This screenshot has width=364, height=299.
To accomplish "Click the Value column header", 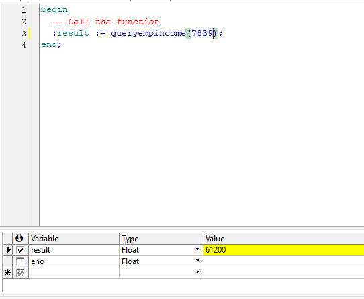I will (x=283, y=239).
